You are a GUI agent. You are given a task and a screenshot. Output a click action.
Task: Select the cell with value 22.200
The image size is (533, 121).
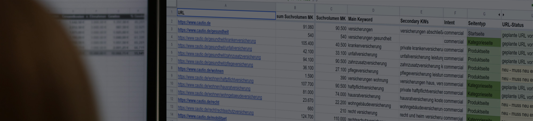point(331,102)
